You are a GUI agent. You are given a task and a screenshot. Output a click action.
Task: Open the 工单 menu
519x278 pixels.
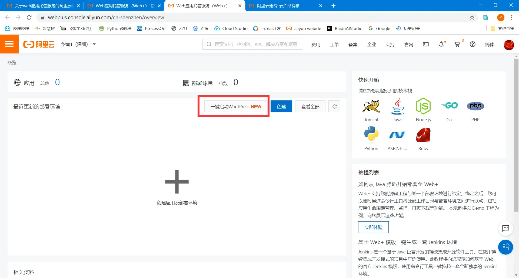coord(334,45)
